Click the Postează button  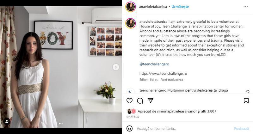(241, 129)
